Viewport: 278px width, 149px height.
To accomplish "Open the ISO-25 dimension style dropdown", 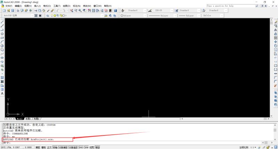I will coord(172,11).
